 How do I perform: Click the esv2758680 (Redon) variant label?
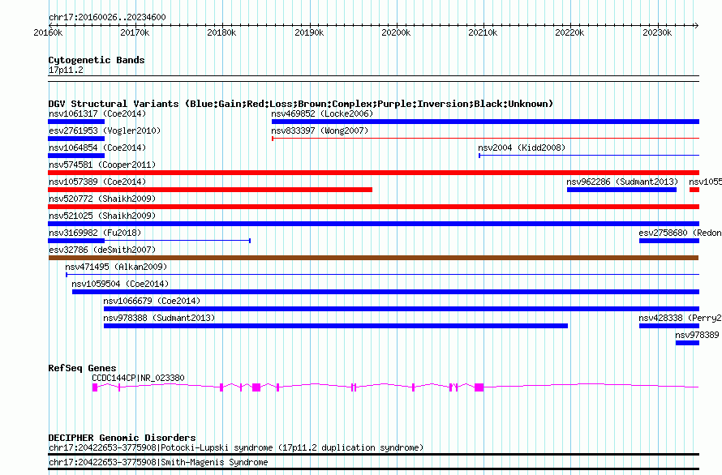click(680, 233)
